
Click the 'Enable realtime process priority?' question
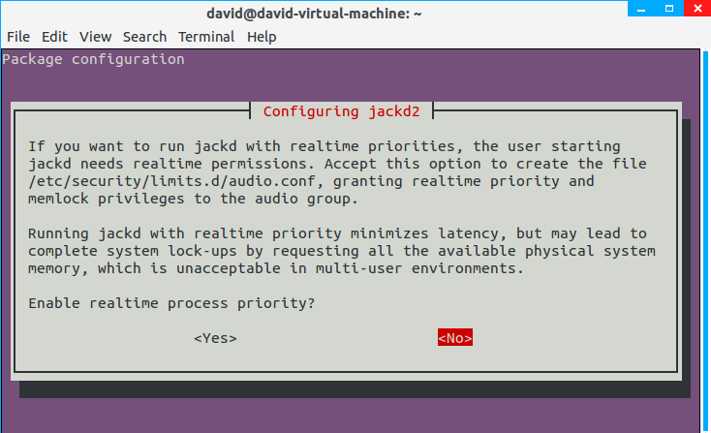(x=171, y=304)
